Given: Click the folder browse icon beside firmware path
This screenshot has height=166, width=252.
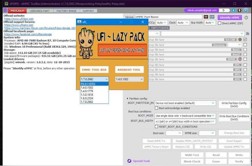Looking at the screenshot, I should 248,34.
